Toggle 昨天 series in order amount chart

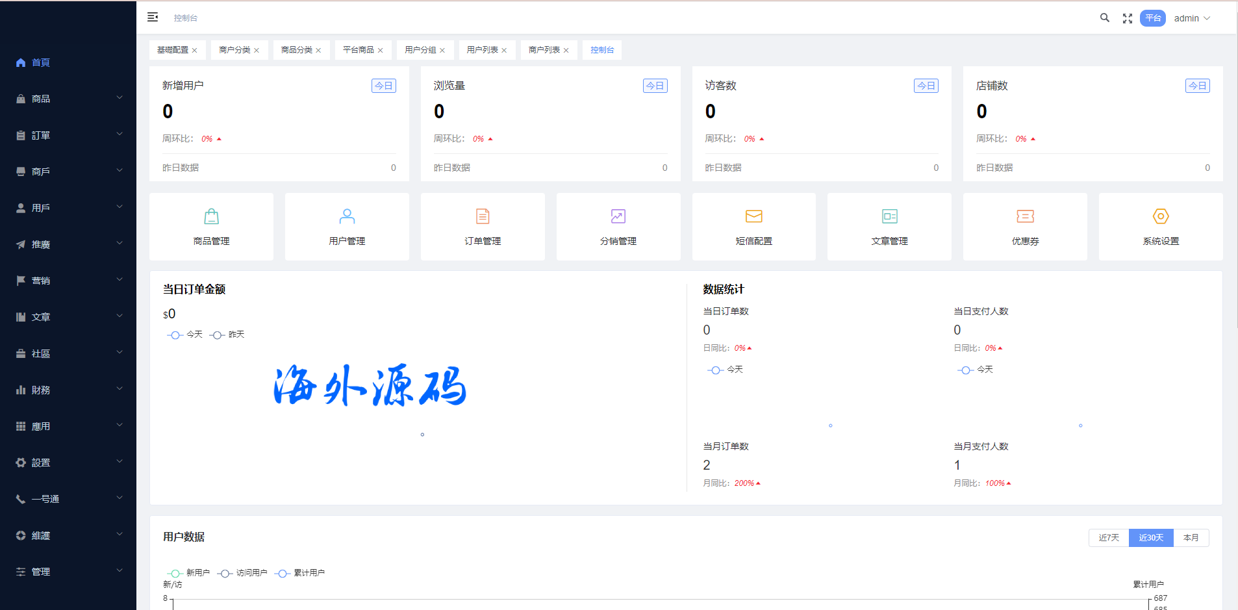228,335
